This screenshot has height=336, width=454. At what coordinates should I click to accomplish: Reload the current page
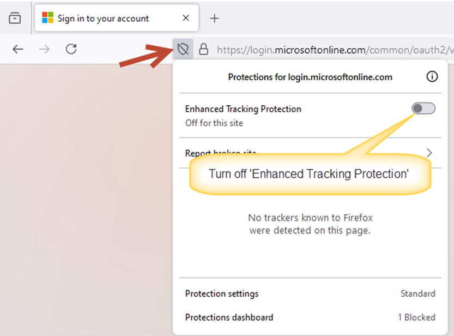tap(71, 49)
